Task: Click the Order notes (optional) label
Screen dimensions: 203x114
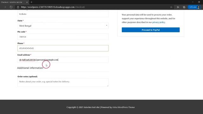Action: (x=28, y=77)
